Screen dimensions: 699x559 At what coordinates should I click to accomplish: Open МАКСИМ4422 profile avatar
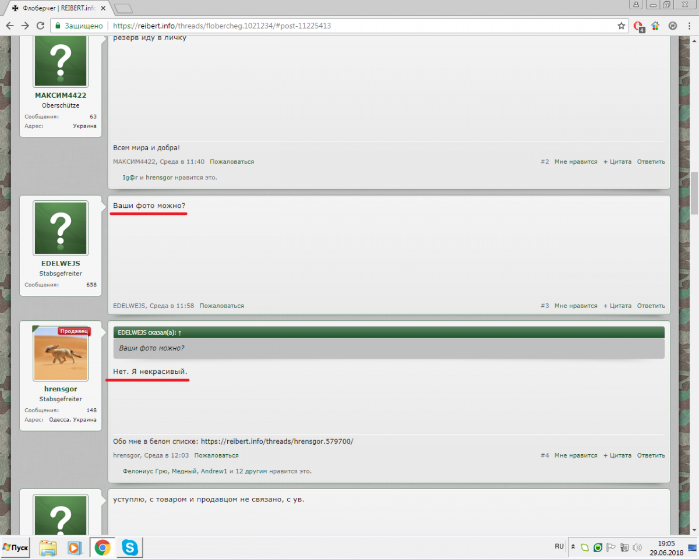61,61
